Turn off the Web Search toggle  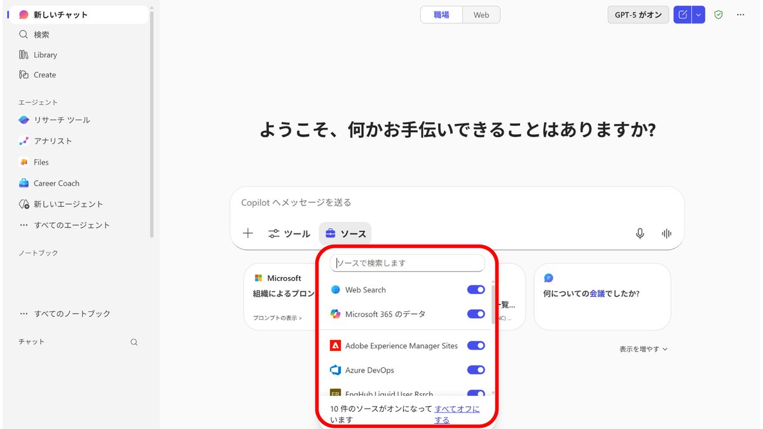point(476,290)
